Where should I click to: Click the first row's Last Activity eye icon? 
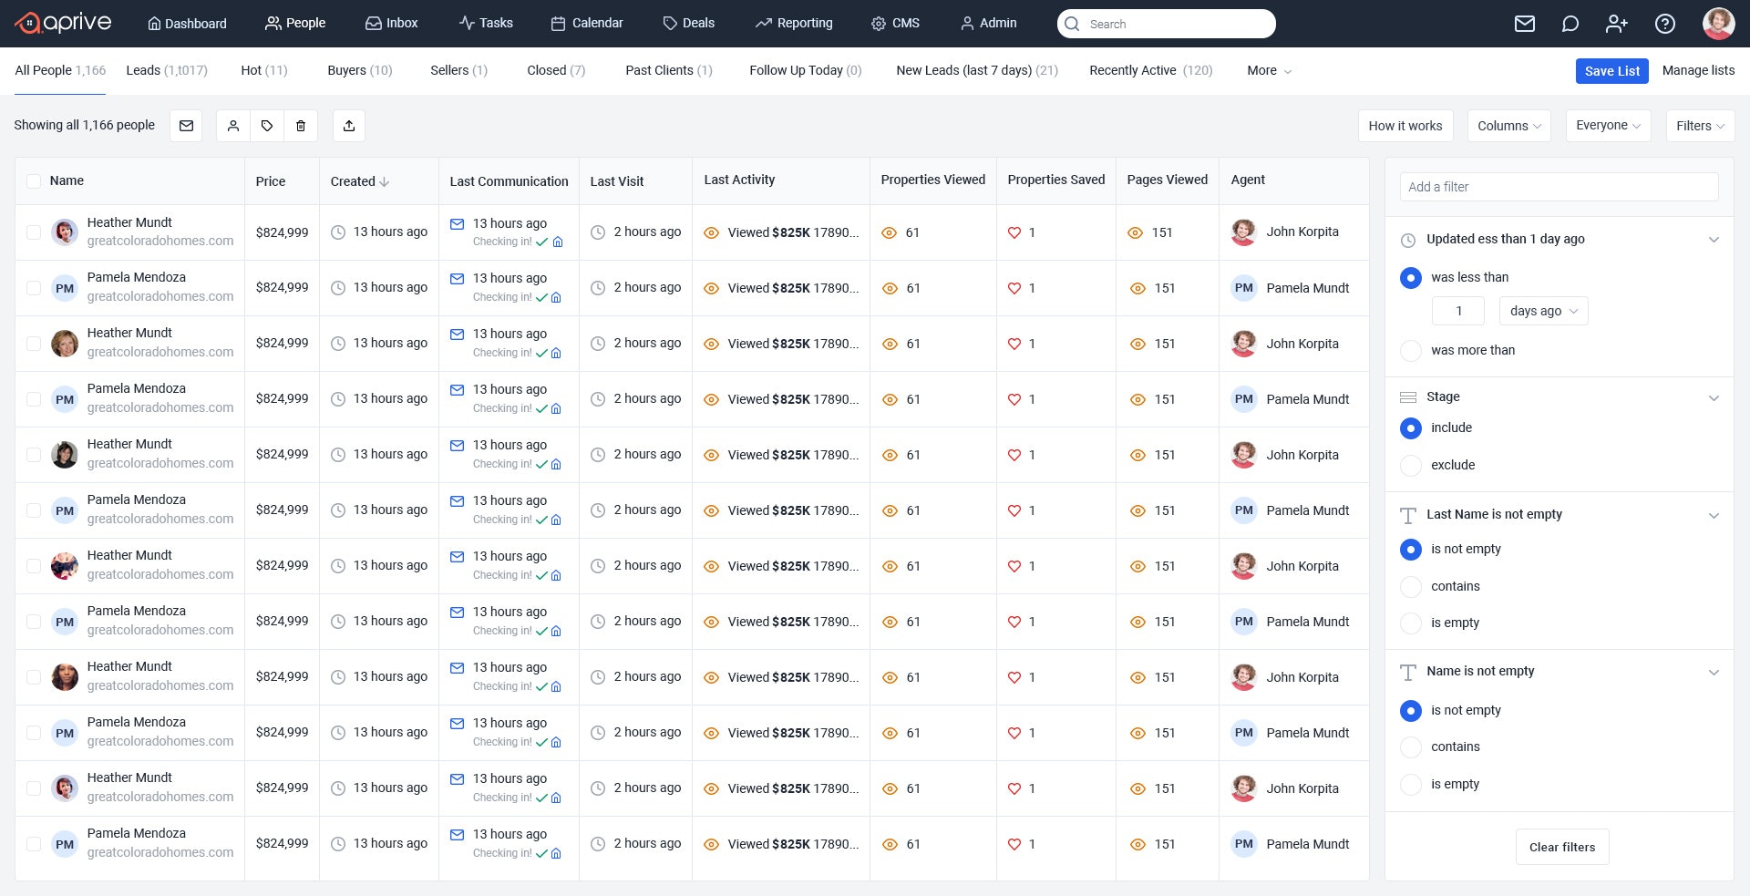coord(712,233)
